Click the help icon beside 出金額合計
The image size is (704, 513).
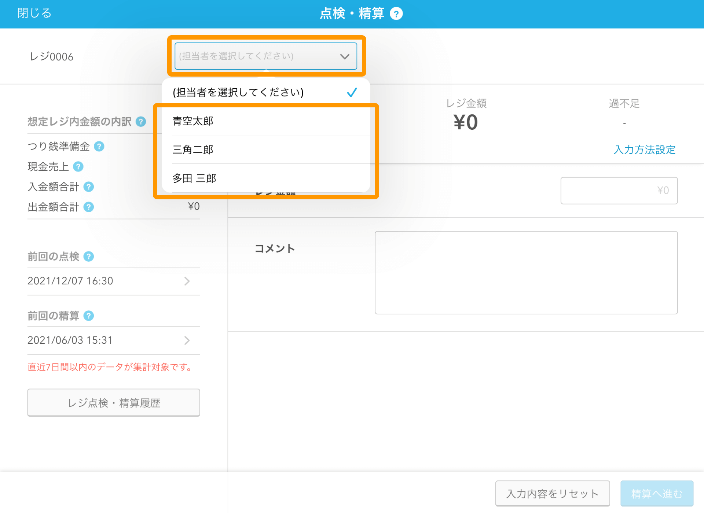click(89, 207)
